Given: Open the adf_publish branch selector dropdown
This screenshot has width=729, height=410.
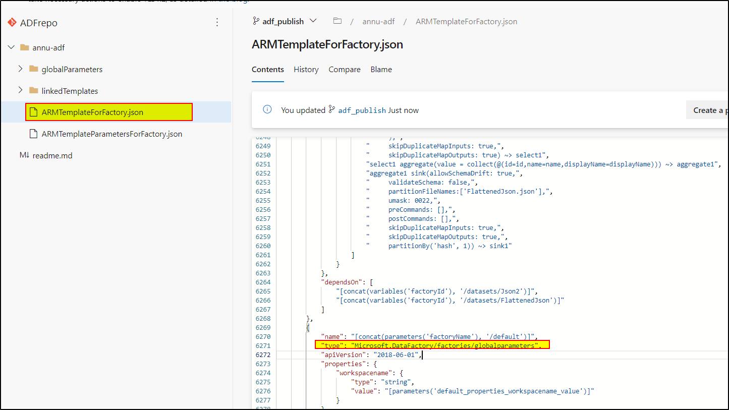Looking at the screenshot, I should (285, 21).
